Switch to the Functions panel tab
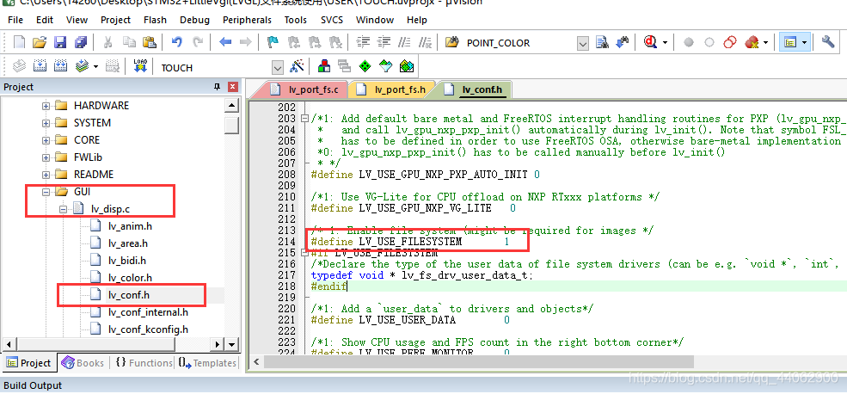This screenshot has width=847, height=394. (144, 363)
